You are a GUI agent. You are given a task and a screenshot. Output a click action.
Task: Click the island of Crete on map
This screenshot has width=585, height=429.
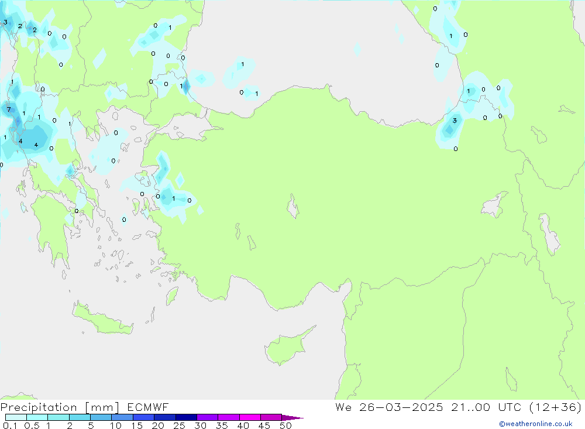(x=102, y=317)
